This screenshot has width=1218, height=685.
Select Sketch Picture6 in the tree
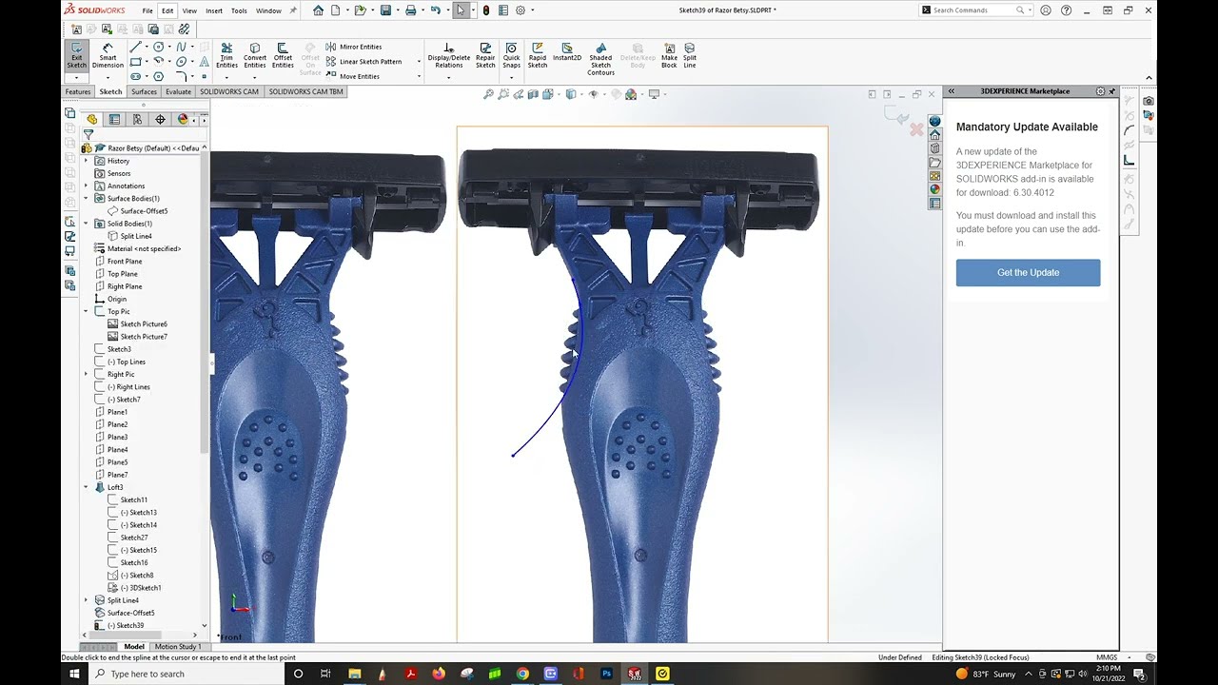(x=136, y=324)
